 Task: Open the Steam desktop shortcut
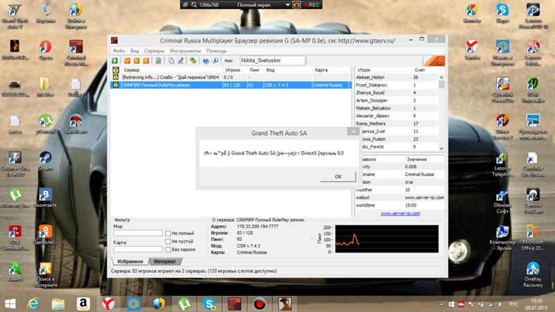[x=45, y=161]
